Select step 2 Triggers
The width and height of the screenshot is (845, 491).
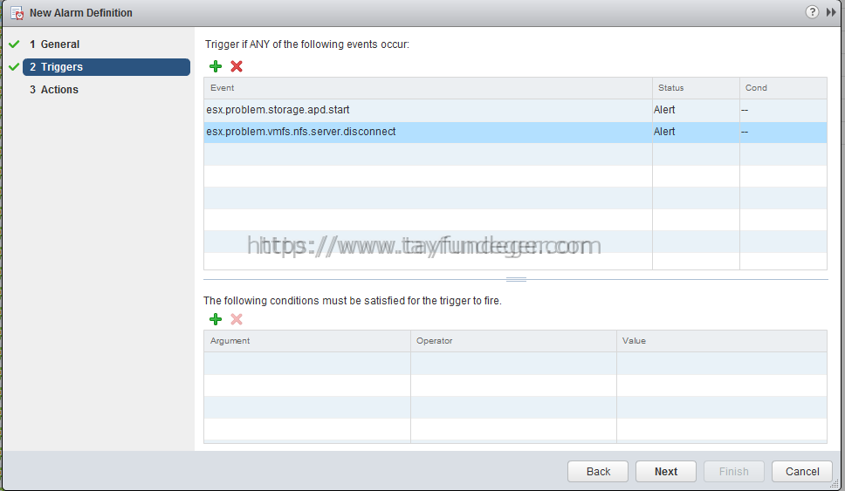point(106,67)
